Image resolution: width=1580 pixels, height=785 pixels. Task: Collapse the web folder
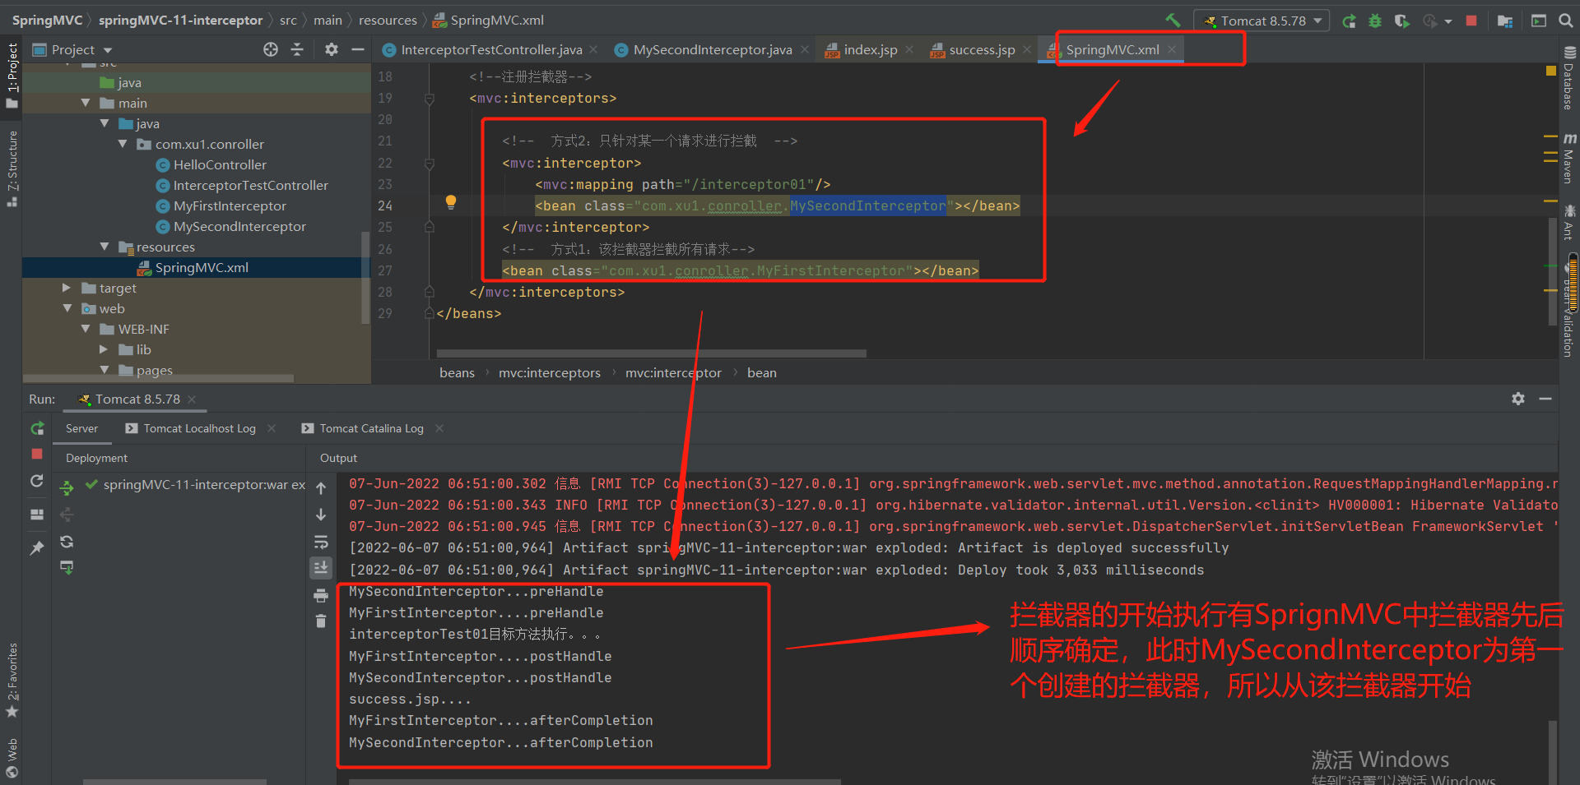coord(67,308)
